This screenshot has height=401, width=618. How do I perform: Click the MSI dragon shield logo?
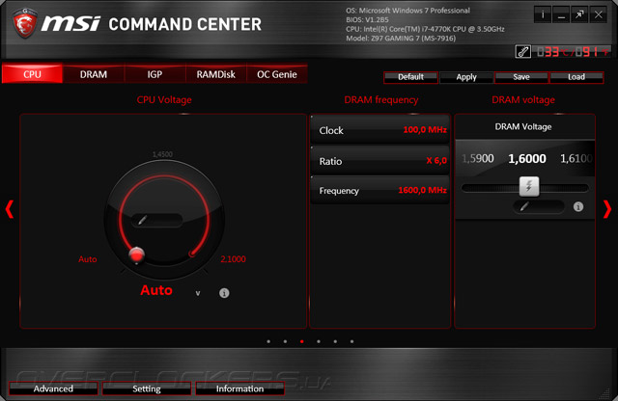25,23
